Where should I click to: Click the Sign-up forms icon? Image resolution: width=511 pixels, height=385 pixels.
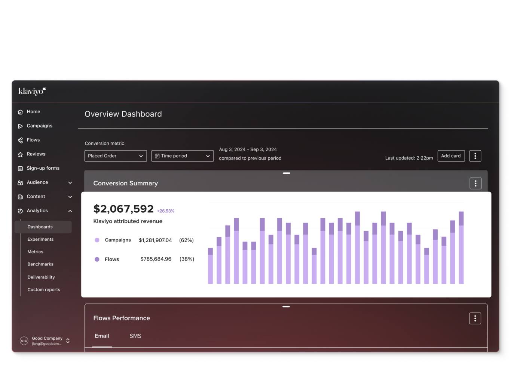(x=20, y=169)
